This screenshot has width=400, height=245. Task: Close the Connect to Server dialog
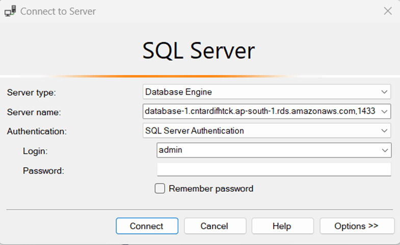click(387, 11)
